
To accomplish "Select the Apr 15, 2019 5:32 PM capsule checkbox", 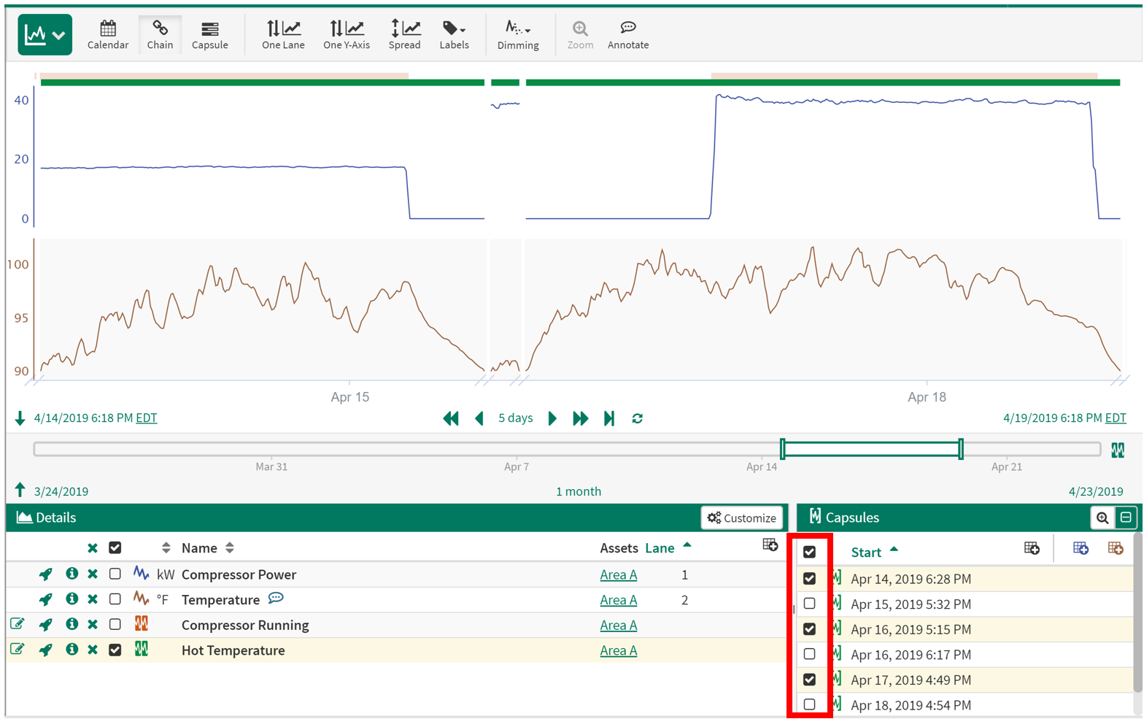I will click(x=809, y=604).
